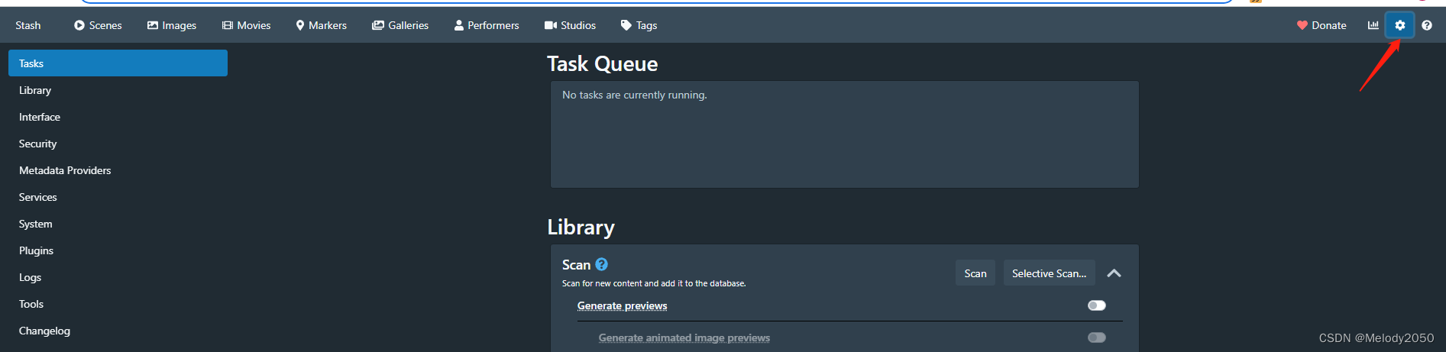Open the settings gear icon
Viewport: 1446px width, 352px height.
(x=1399, y=25)
